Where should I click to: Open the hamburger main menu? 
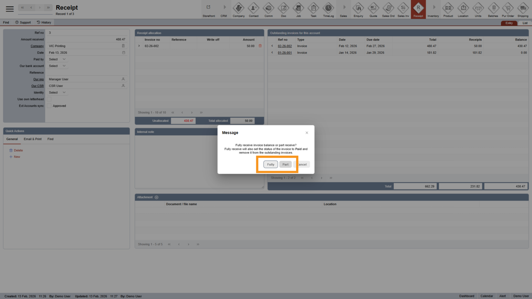(10, 9)
